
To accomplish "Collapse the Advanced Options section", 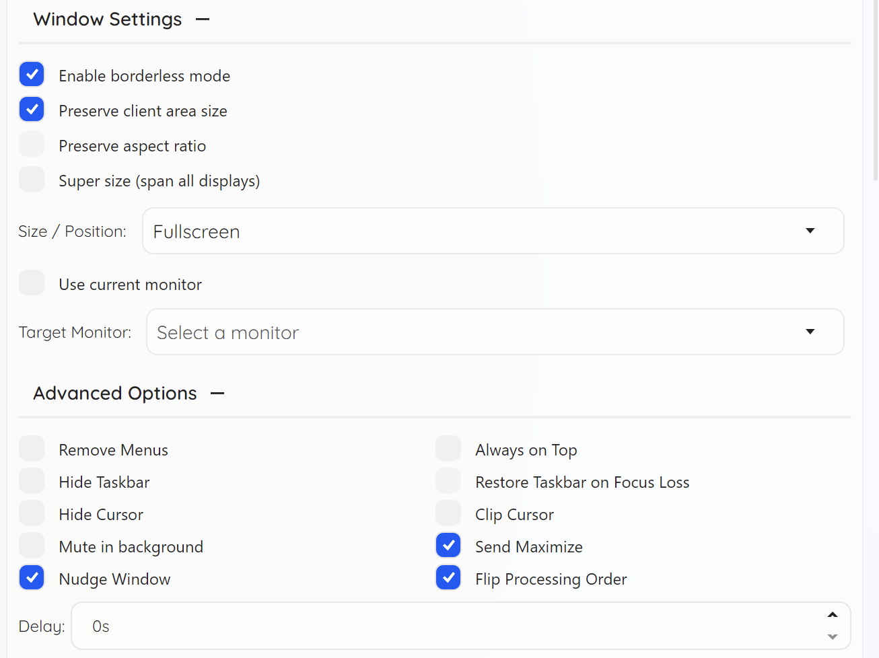I will click(217, 394).
